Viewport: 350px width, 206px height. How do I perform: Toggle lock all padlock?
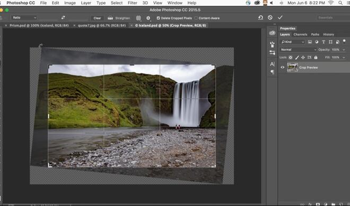[316, 58]
